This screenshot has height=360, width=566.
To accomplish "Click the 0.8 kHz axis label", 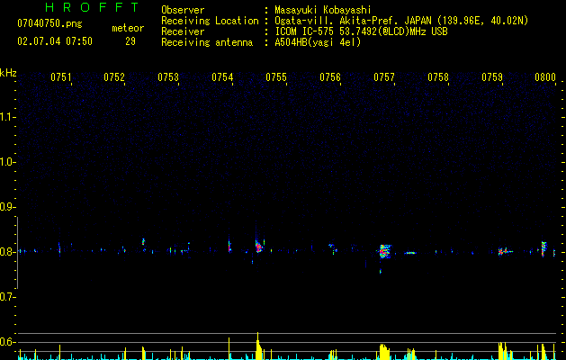I will coord(7,252).
